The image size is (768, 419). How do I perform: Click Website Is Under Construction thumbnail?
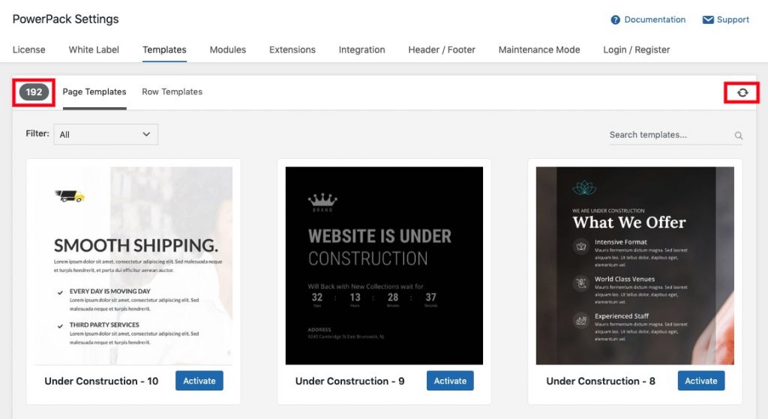(384, 266)
